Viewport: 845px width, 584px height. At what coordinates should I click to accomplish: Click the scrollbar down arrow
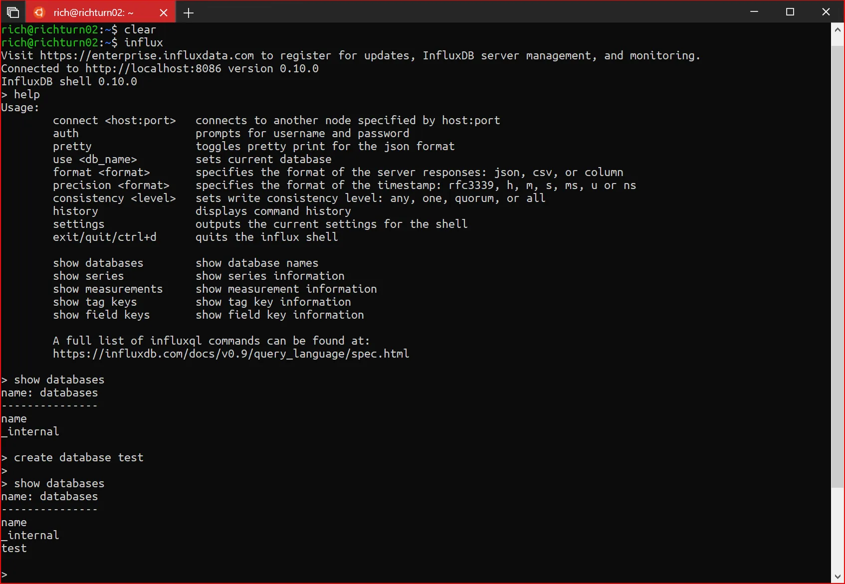click(x=838, y=577)
